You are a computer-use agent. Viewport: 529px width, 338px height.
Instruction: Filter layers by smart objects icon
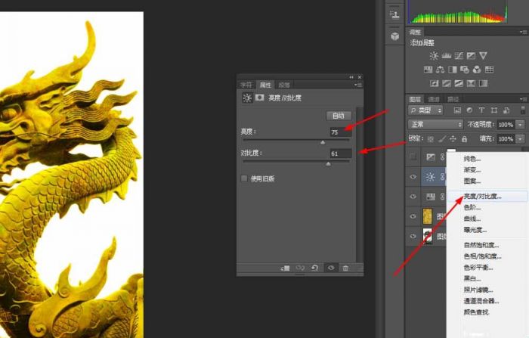coord(506,110)
